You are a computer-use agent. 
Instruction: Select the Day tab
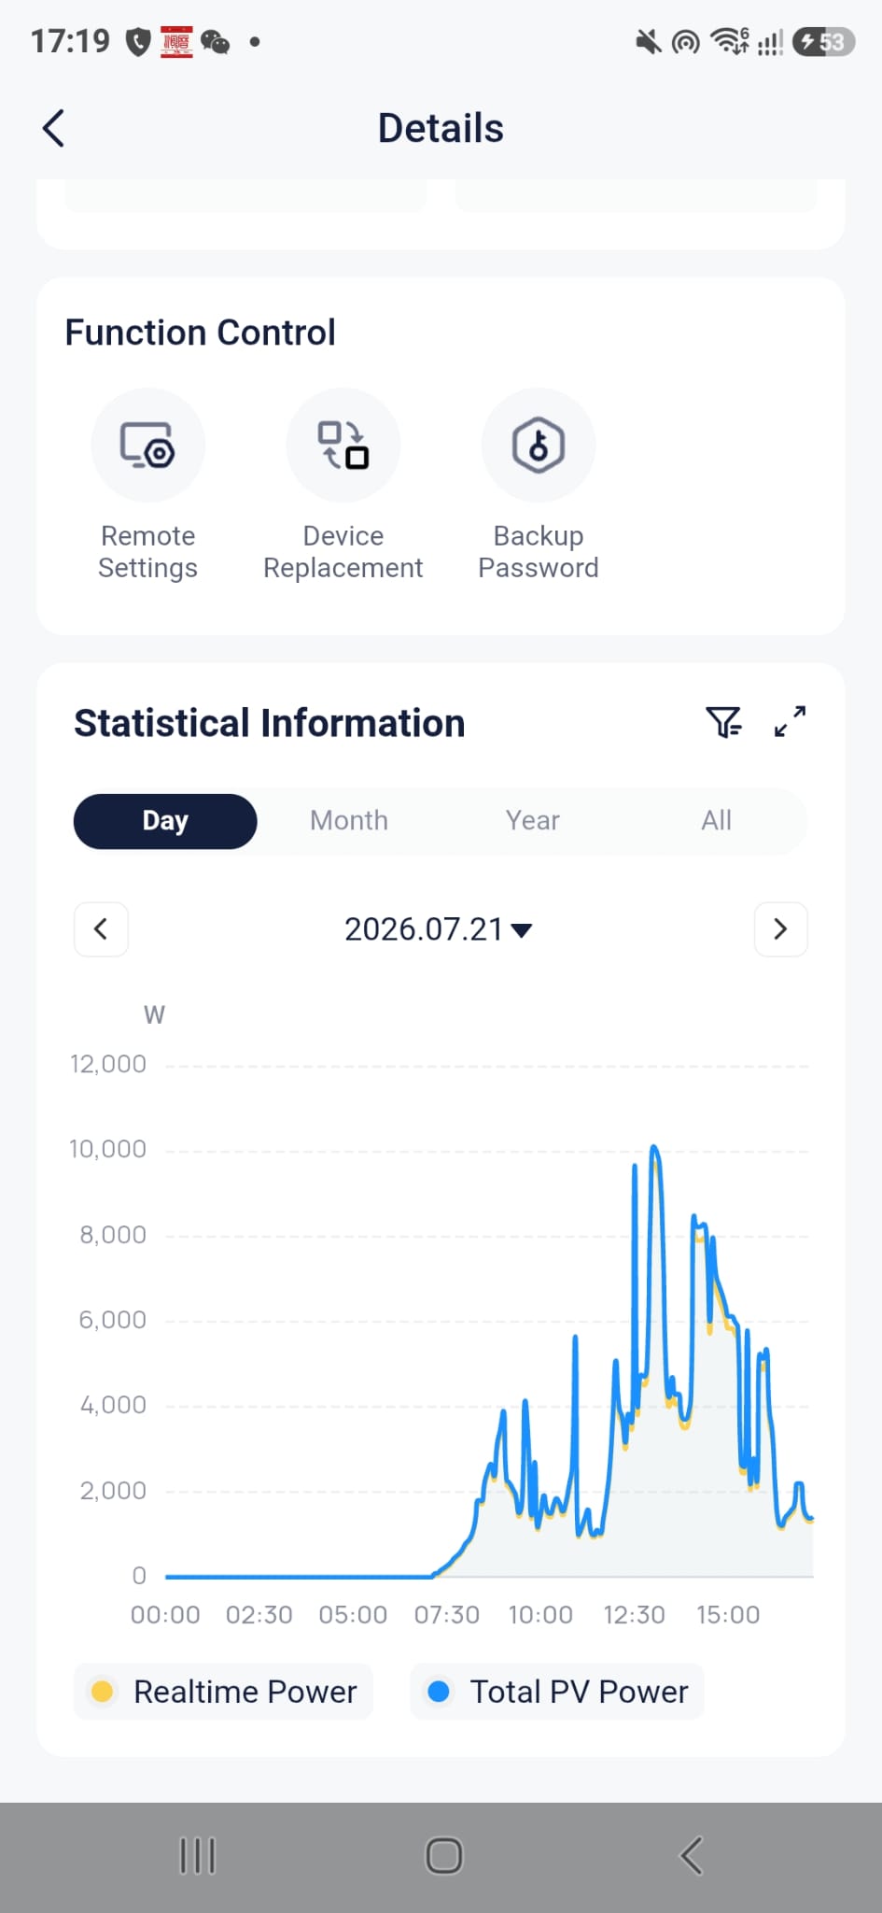pos(165,821)
